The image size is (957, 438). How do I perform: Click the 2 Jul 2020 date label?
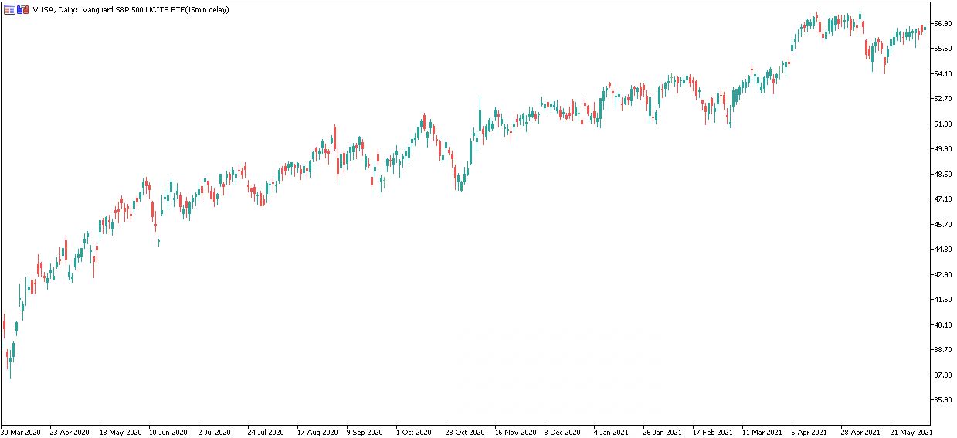[x=215, y=432]
